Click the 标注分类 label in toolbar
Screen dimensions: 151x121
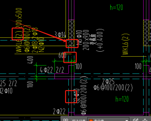(x=79, y=120)
